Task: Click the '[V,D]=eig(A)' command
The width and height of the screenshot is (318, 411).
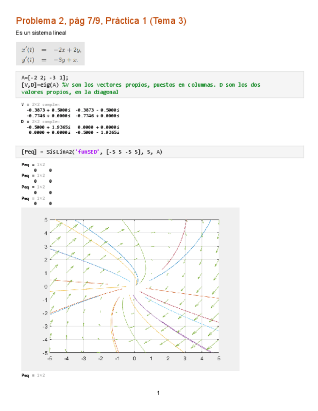Action: click(x=40, y=84)
